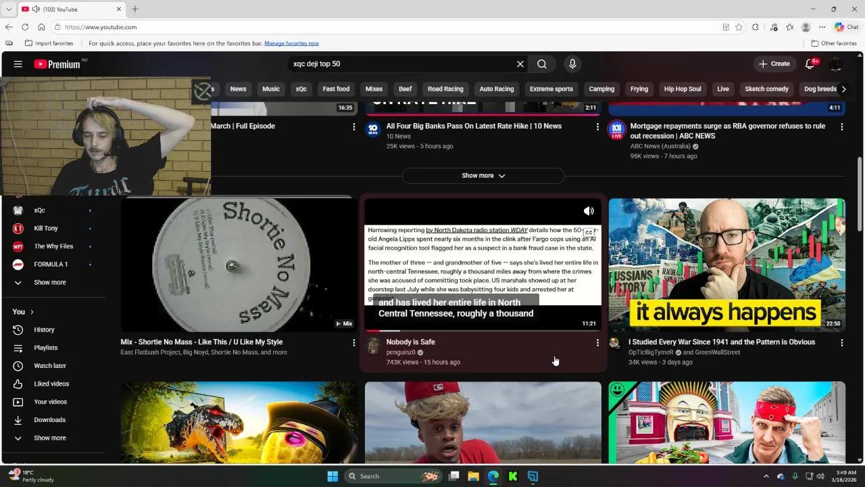Open options for I Studied Every War video

point(841,343)
